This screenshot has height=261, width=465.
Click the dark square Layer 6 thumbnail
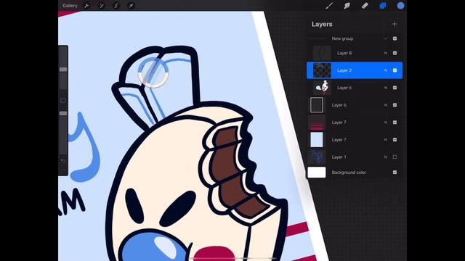[317, 105]
